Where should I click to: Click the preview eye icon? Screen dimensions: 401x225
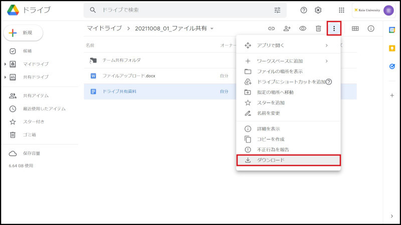click(x=303, y=28)
